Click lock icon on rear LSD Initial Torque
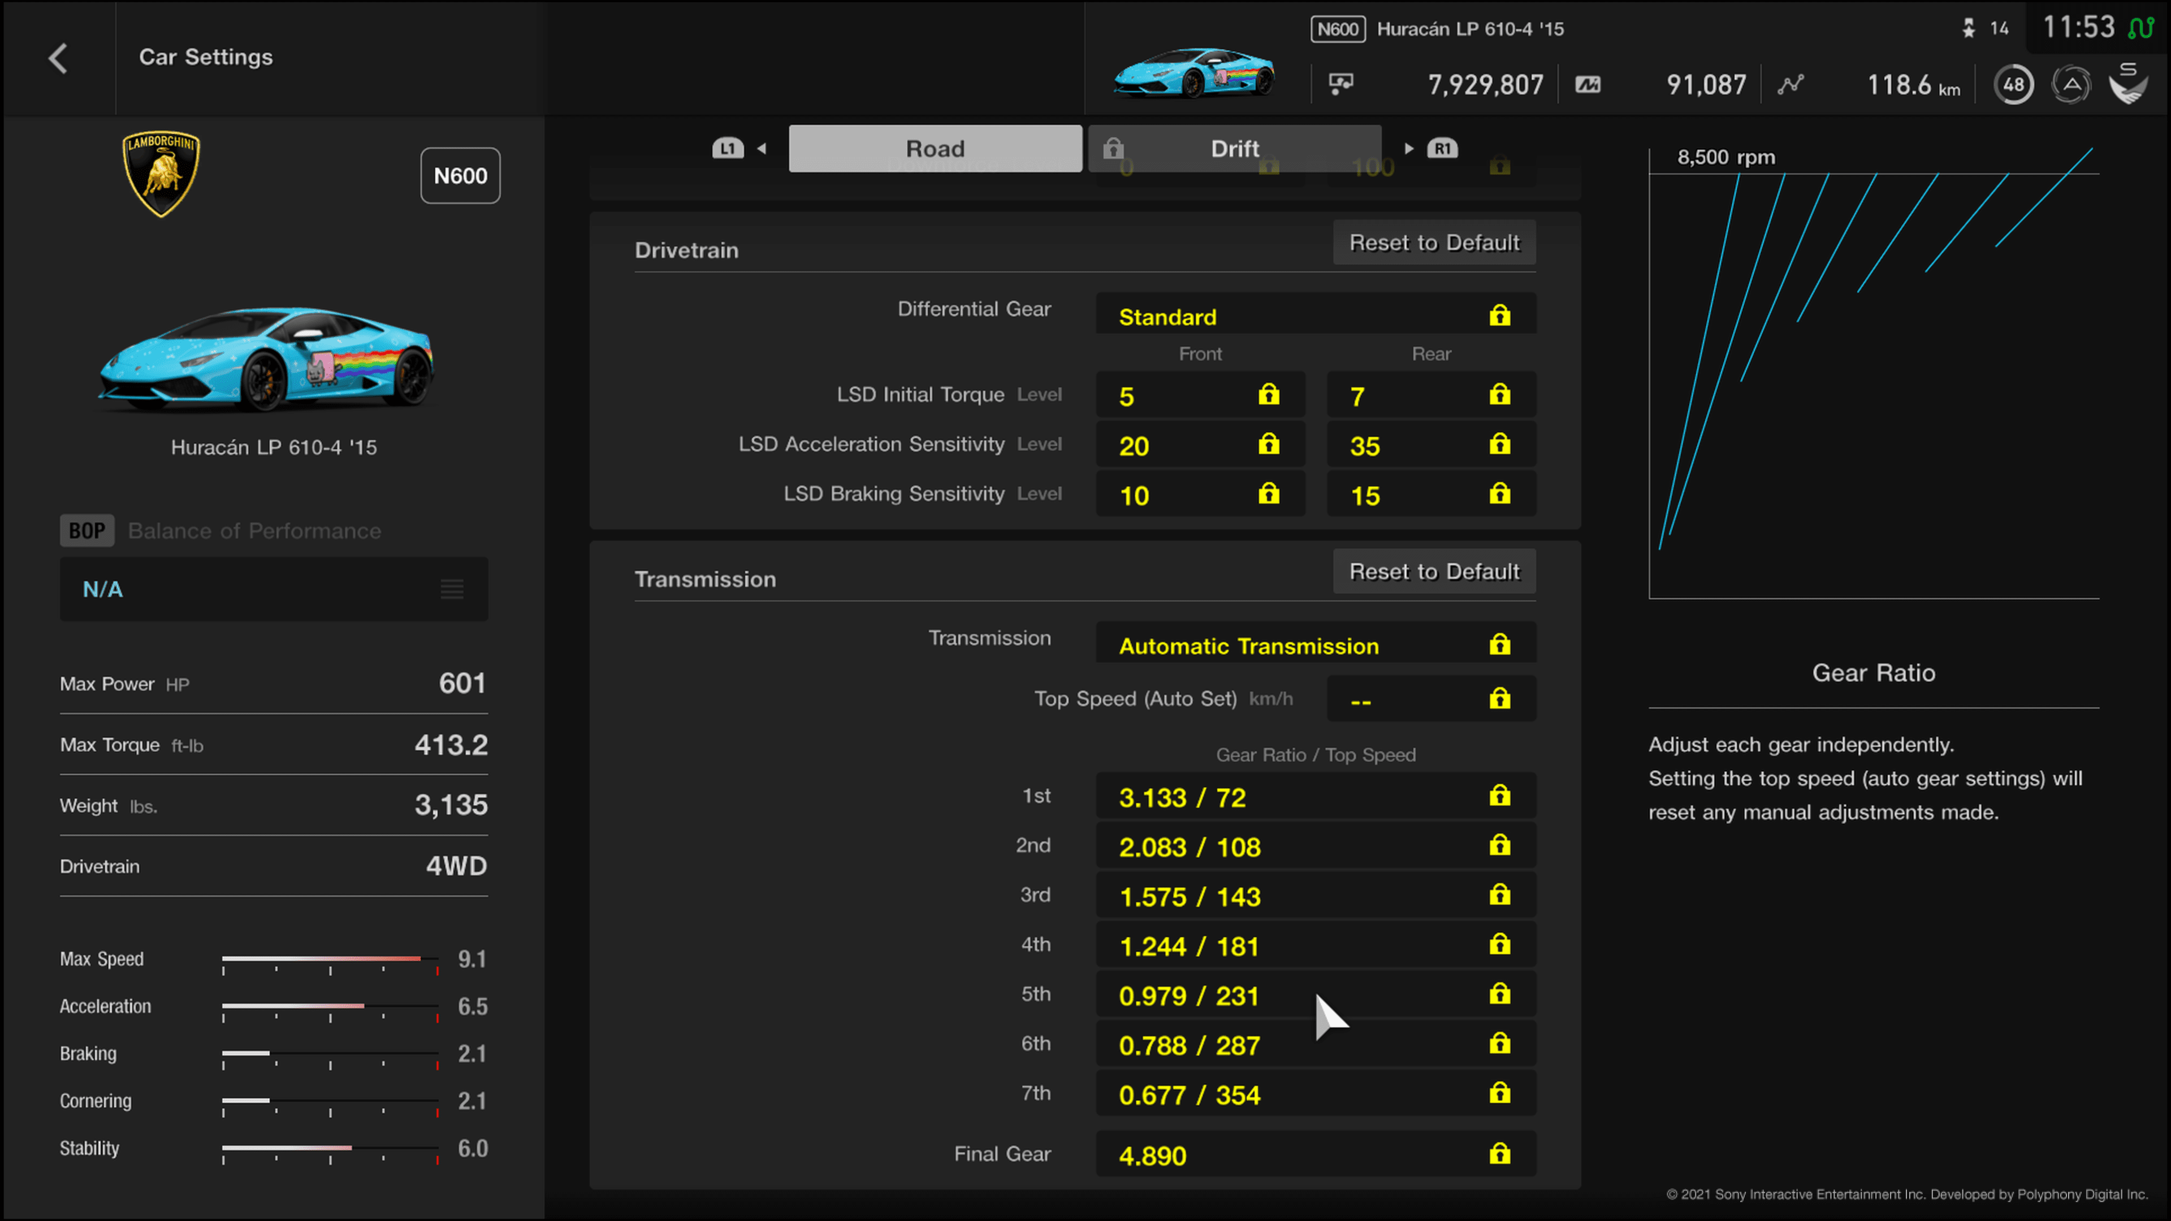The height and width of the screenshot is (1221, 2171). 1499,395
